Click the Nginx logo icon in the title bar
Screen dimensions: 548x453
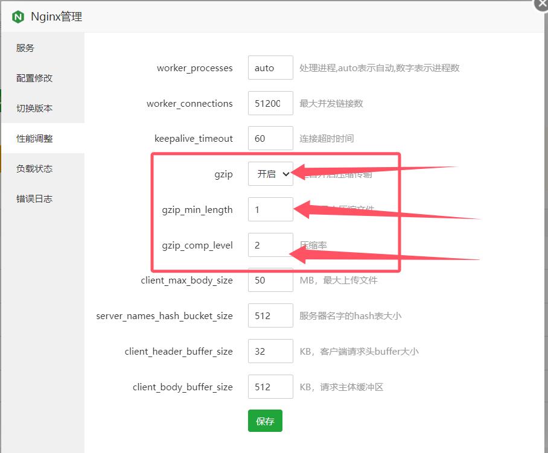18,17
